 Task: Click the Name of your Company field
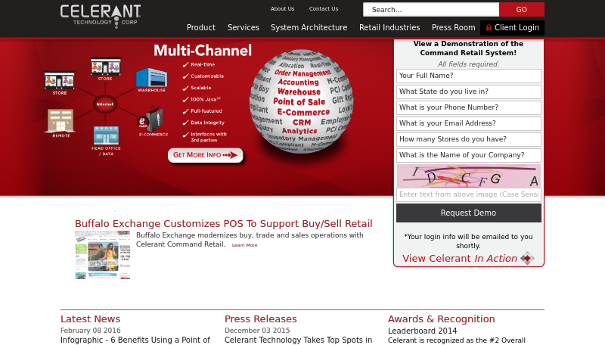468,155
